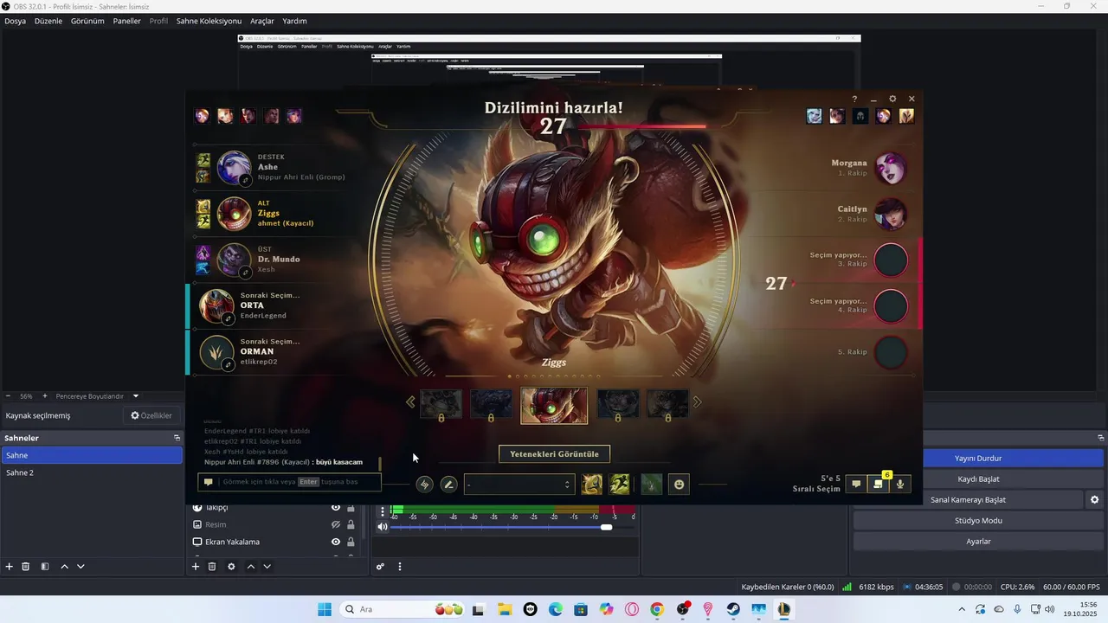
Task: Click the League client help question mark
Action: pyautogui.click(x=854, y=100)
